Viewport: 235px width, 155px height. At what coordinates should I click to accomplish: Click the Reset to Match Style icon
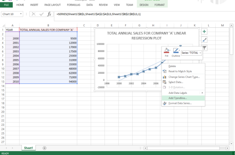click(164, 71)
